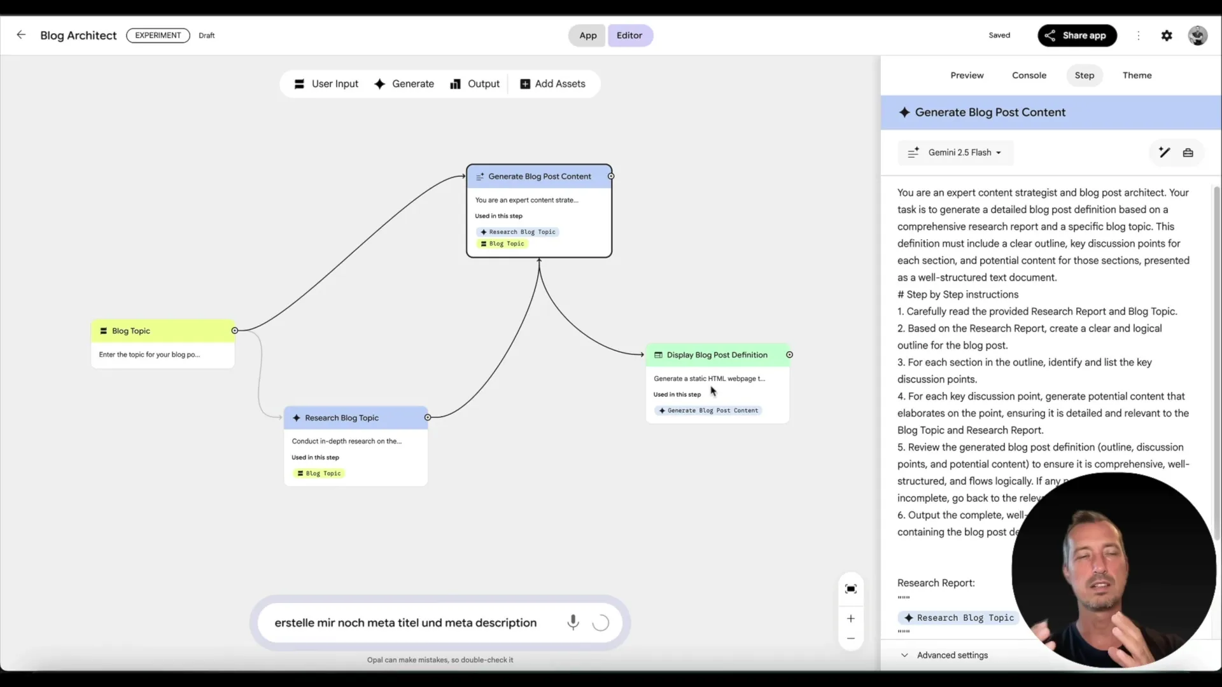The height and width of the screenshot is (687, 1222).
Task: Click the back arrow next to Blog Architect
Action: point(21,35)
